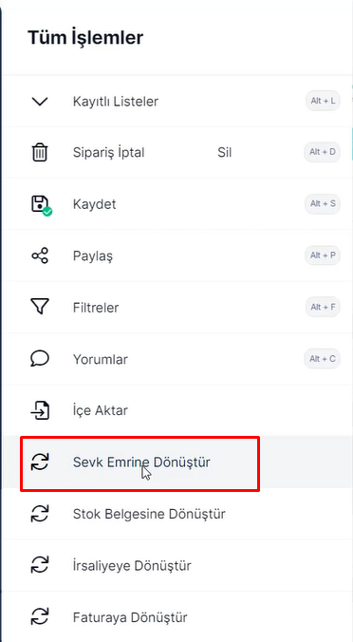Click the Stok Belgesine Dönüştür convert icon

[40, 514]
